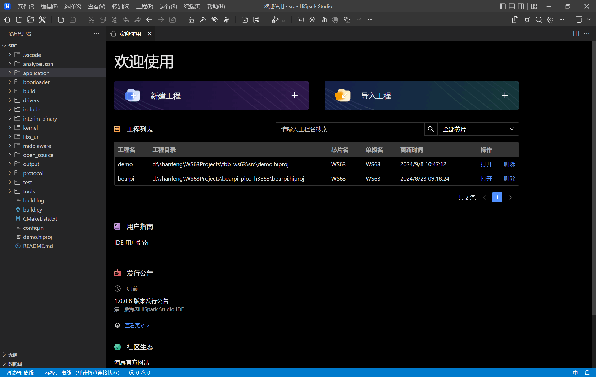Click 目标板 connection status in status bar
Screen dimensions: 596x377
(x=80, y=373)
